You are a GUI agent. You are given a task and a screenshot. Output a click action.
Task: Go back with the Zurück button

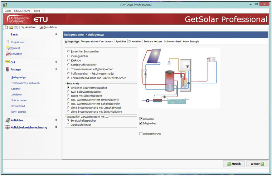point(234,164)
